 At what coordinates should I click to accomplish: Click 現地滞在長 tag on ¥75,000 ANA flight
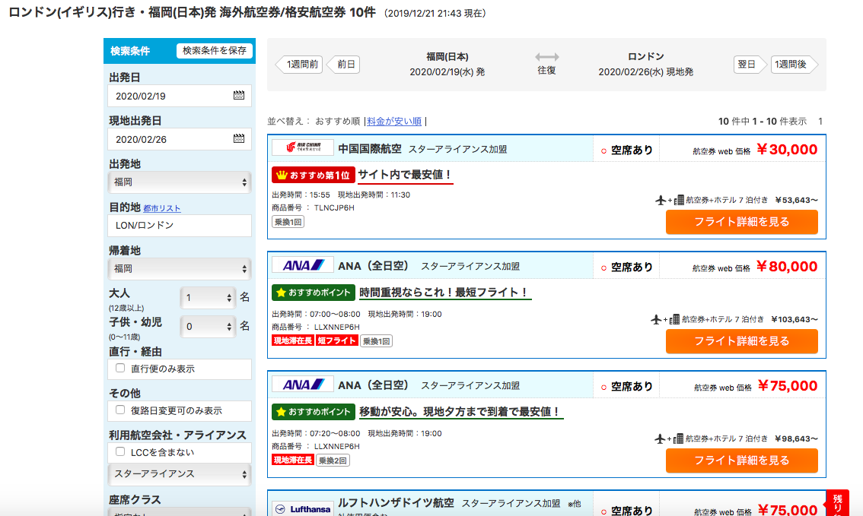click(x=293, y=460)
